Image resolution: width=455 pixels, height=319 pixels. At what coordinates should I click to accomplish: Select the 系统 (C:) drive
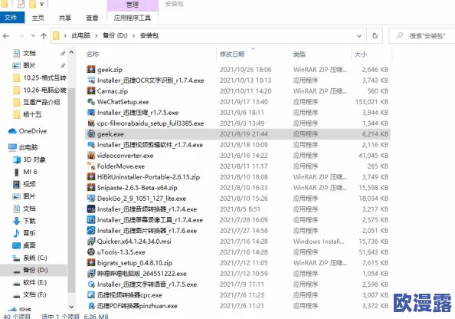[x=30, y=258]
